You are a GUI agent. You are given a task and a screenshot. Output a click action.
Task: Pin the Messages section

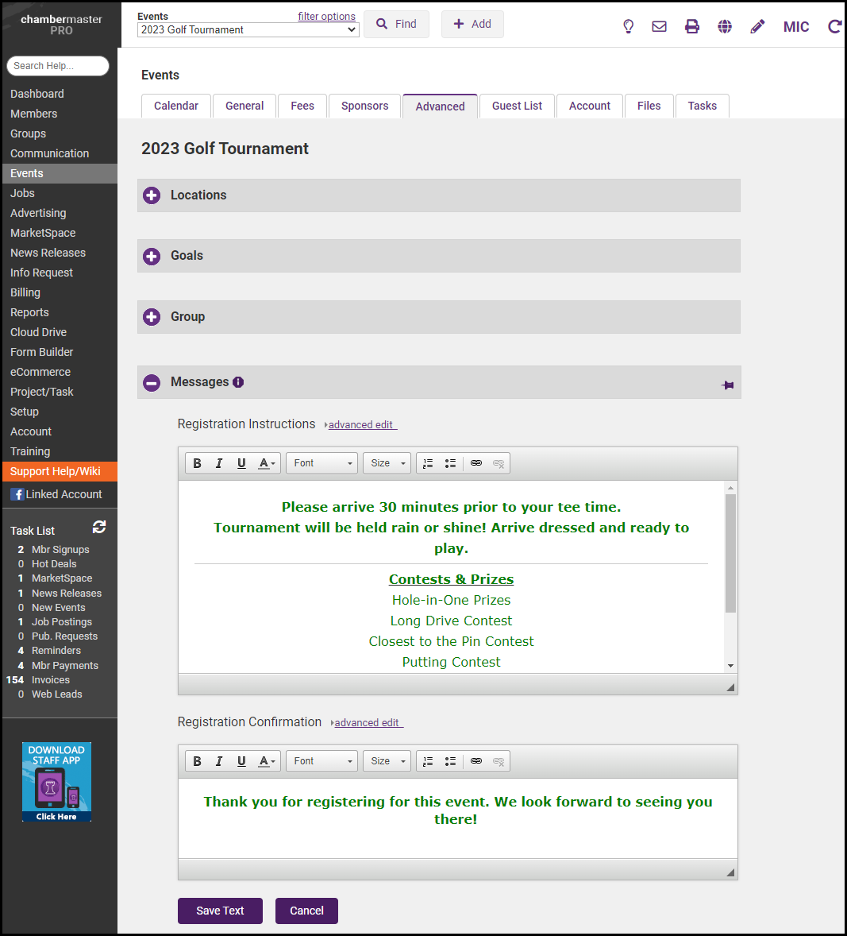coord(728,385)
